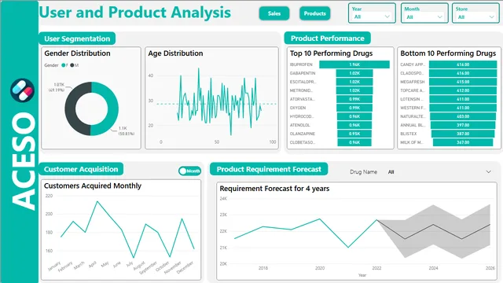
Task: Click the September axis label
Action: click(148, 268)
